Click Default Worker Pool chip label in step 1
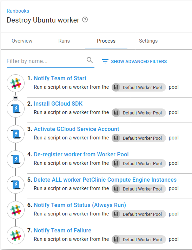Viewport: 192px width, 250px height. point(142,87)
